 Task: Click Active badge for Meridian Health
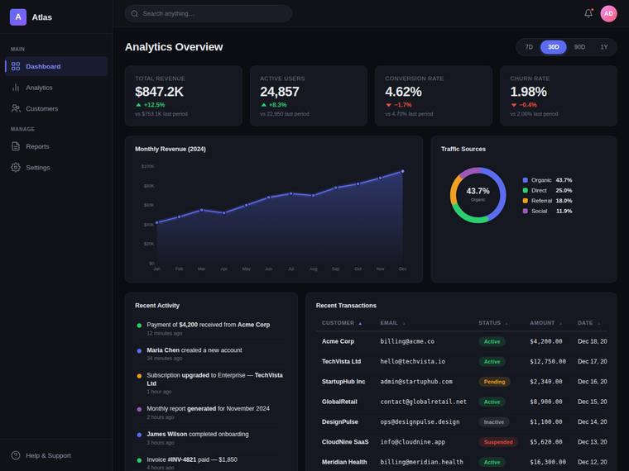coord(492,462)
